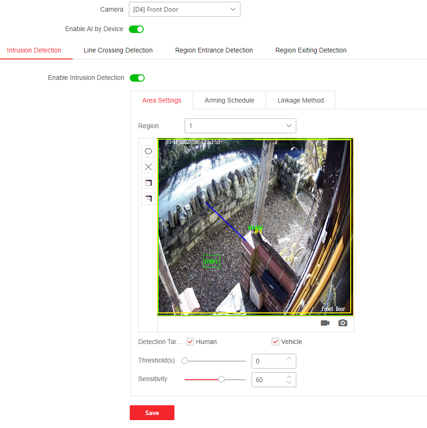The image size is (427, 428).
Task: Disable the Intrusion Detection switch
Action: point(137,78)
